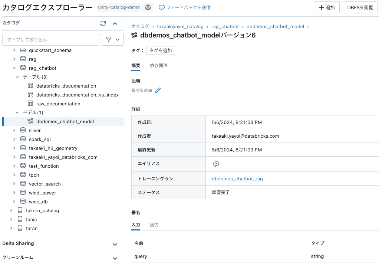Expand the Delta Sharing section
The image size is (379, 265).
click(x=115, y=245)
